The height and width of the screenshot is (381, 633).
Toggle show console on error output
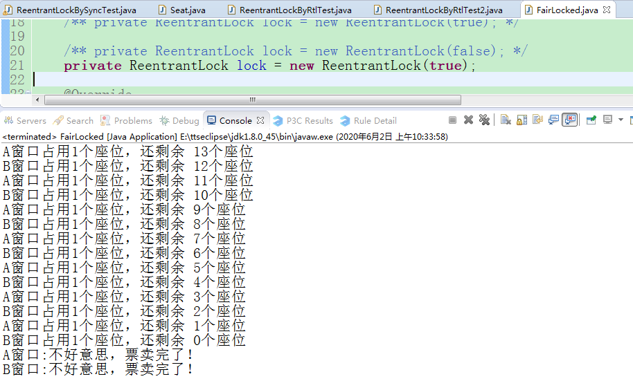point(569,120)
